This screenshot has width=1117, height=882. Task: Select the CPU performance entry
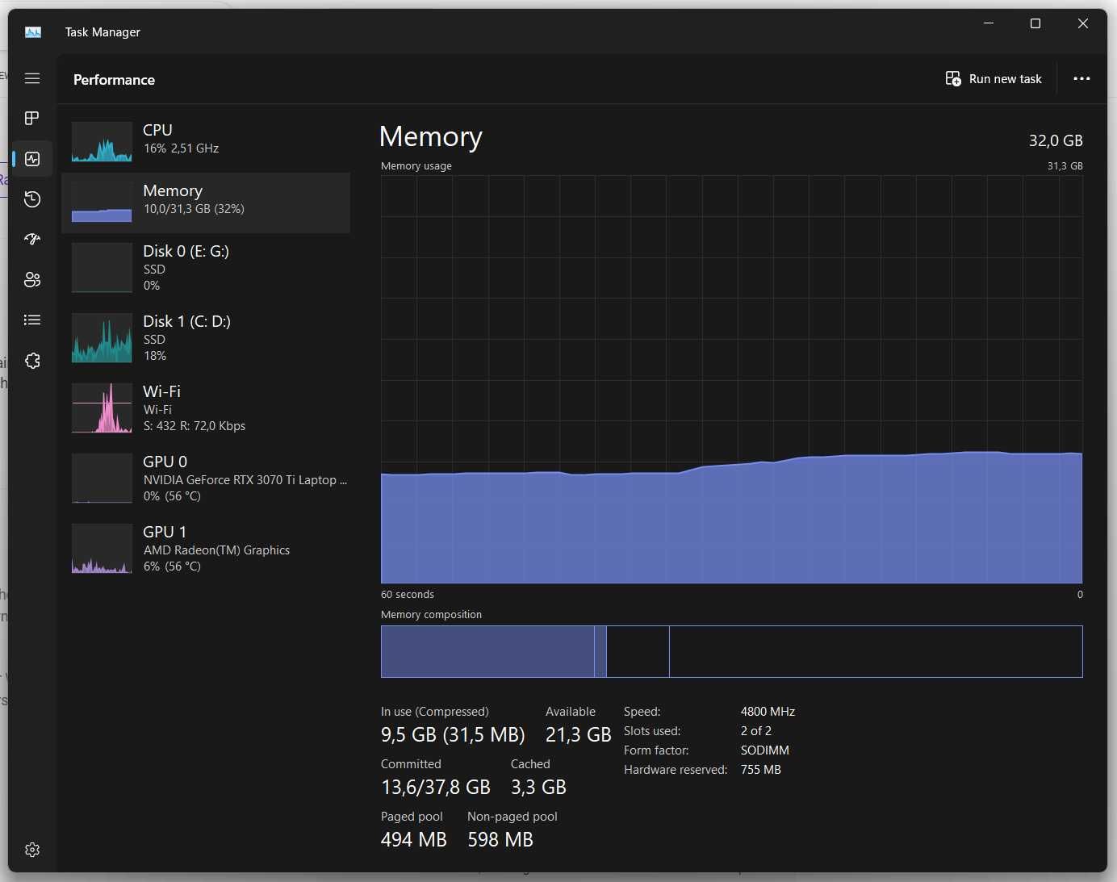click(206, 142)
